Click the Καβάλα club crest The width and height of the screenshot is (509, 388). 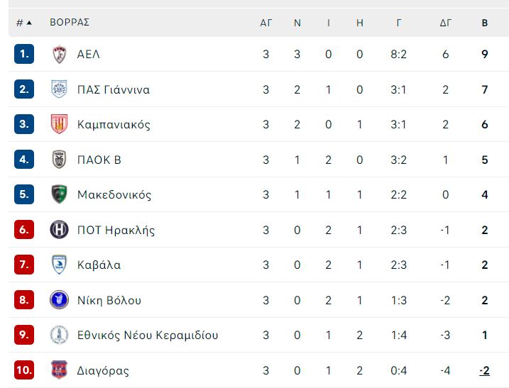point(60,265)
